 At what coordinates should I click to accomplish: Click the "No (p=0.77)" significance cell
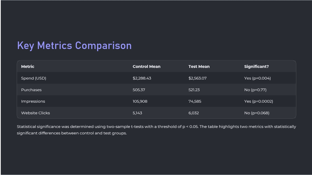[255, 90]
